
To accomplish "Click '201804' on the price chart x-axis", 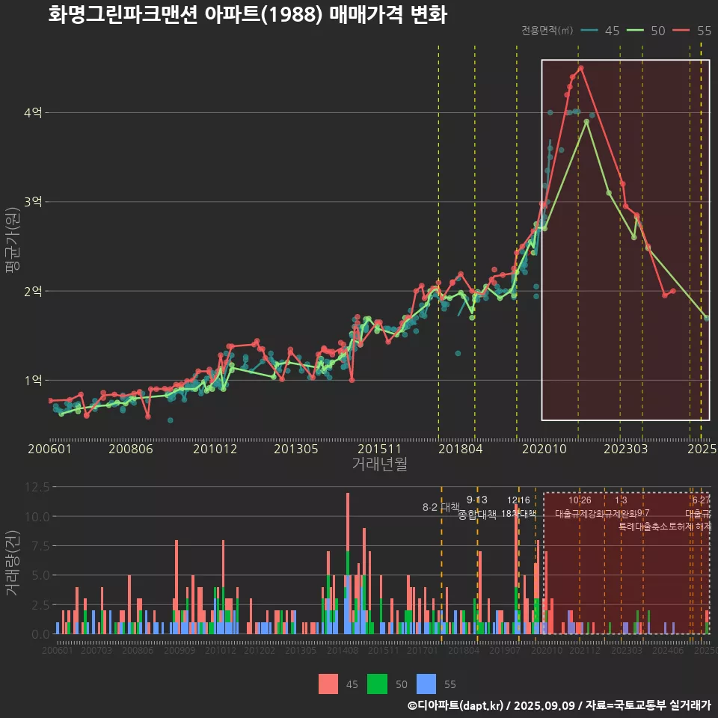I will pyautogui.click(x=461, y=449).
